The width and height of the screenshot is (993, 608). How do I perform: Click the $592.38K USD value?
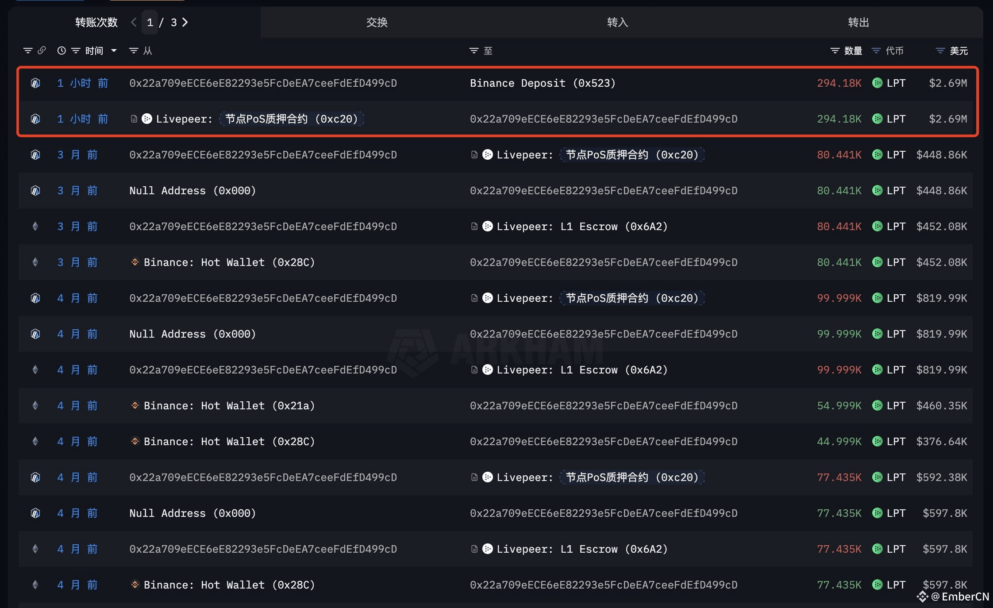[942, 477]
